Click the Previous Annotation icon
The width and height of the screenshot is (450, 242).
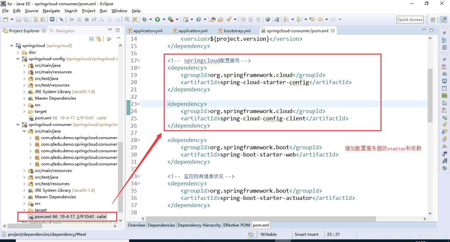coord(299,19)
